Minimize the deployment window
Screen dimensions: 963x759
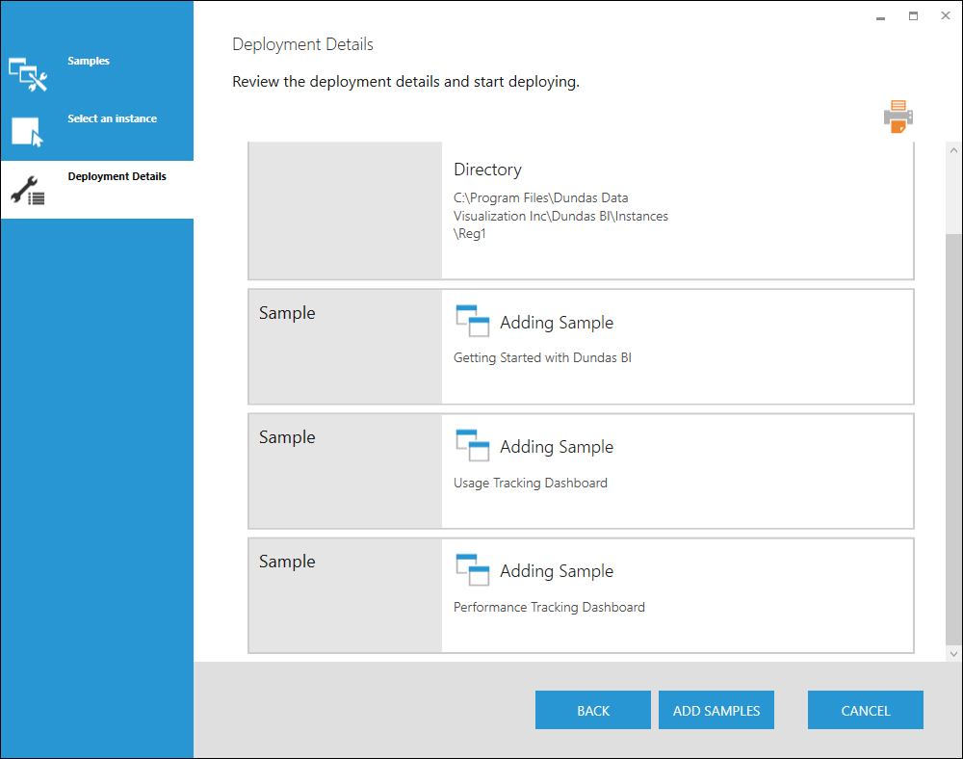point(880,16)
